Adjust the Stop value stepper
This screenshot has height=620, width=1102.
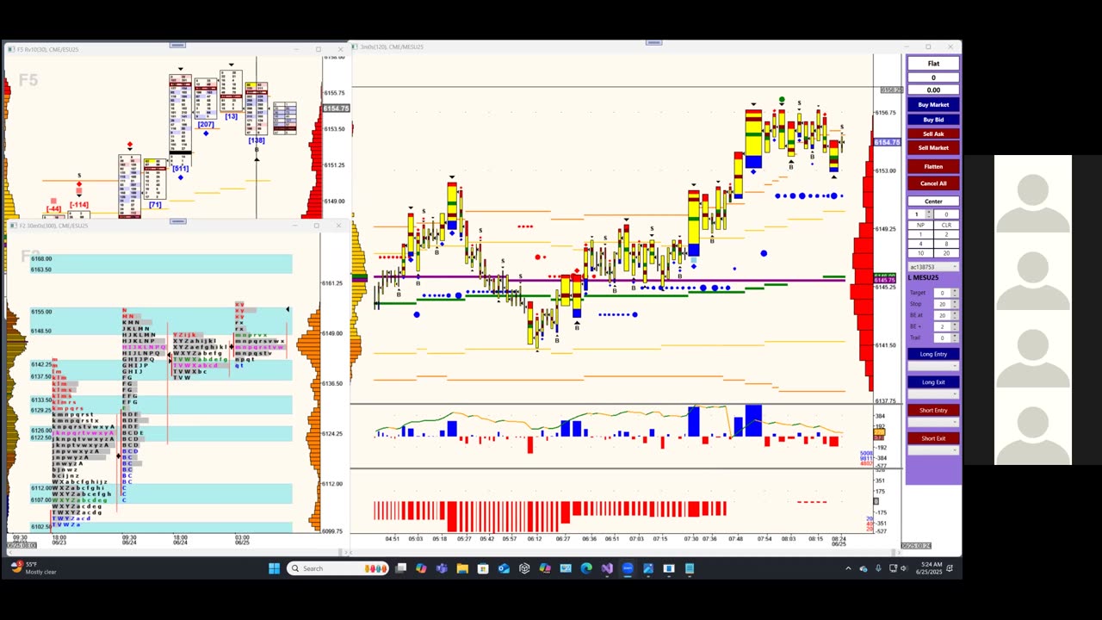pyautogui.click(x=954, y=304)
